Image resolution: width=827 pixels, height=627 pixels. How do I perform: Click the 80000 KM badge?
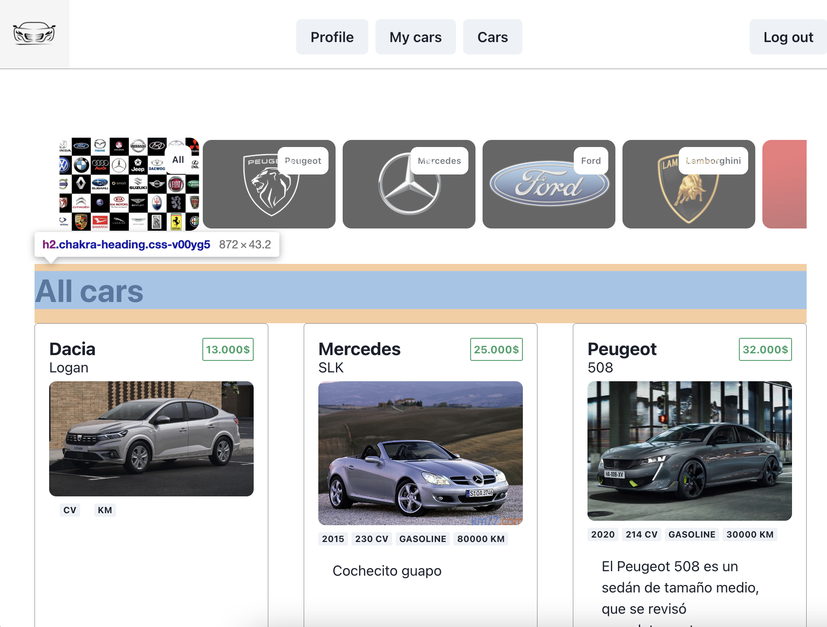[481, 539]
